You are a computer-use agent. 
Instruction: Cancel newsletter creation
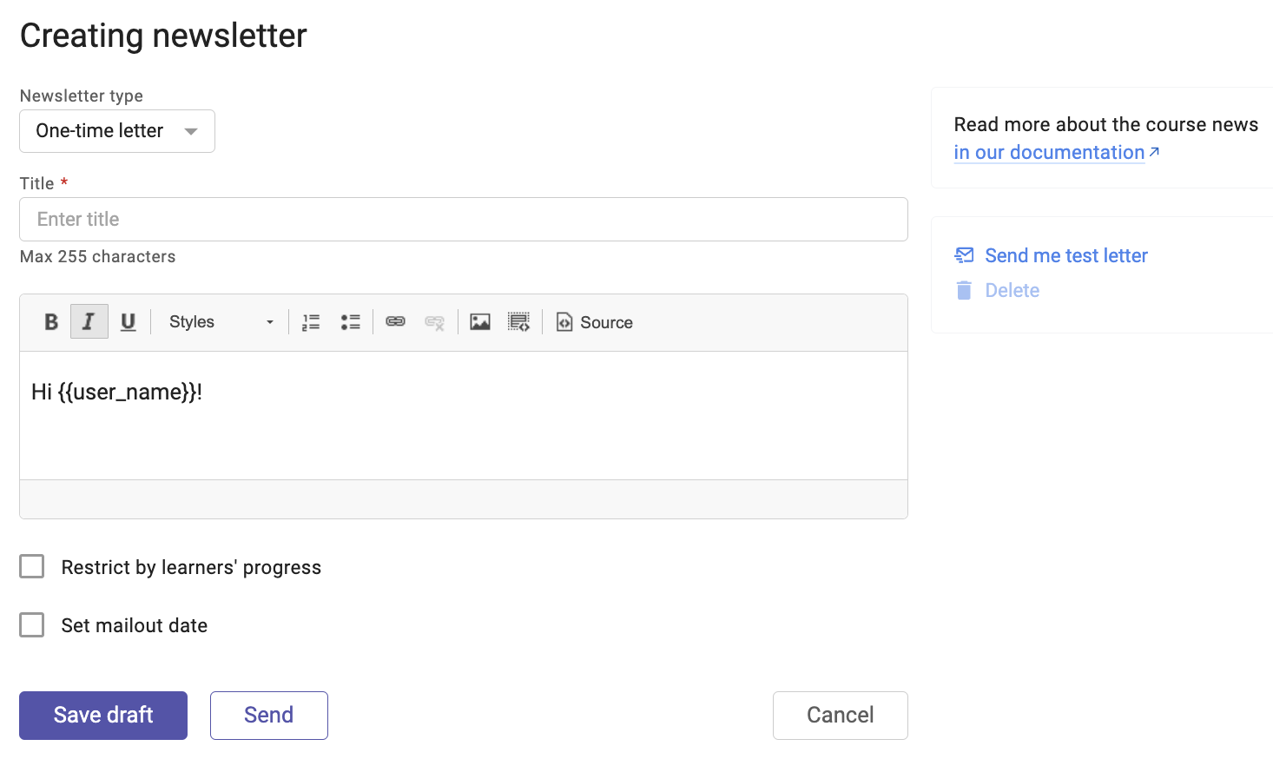click(x=840, y=715)
